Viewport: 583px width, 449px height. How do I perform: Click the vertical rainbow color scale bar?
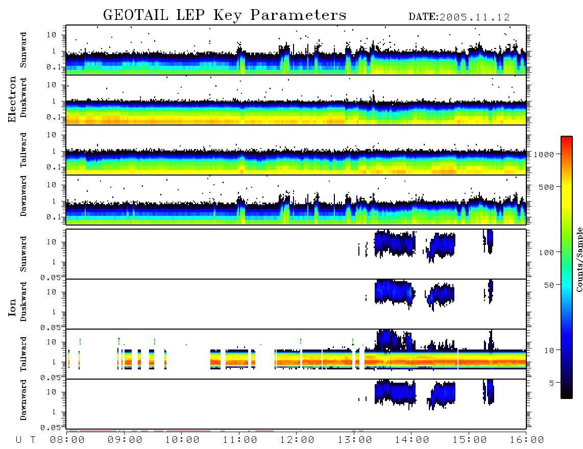tap(566, 267)
